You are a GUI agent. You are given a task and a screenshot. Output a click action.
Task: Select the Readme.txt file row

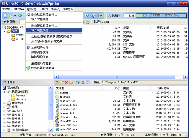120,113
